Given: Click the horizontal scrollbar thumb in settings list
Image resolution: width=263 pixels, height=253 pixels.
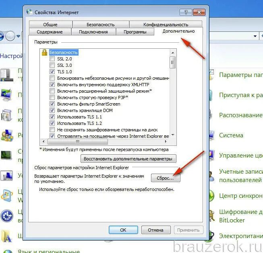Looking at the screenshot, I should [78, 141].
